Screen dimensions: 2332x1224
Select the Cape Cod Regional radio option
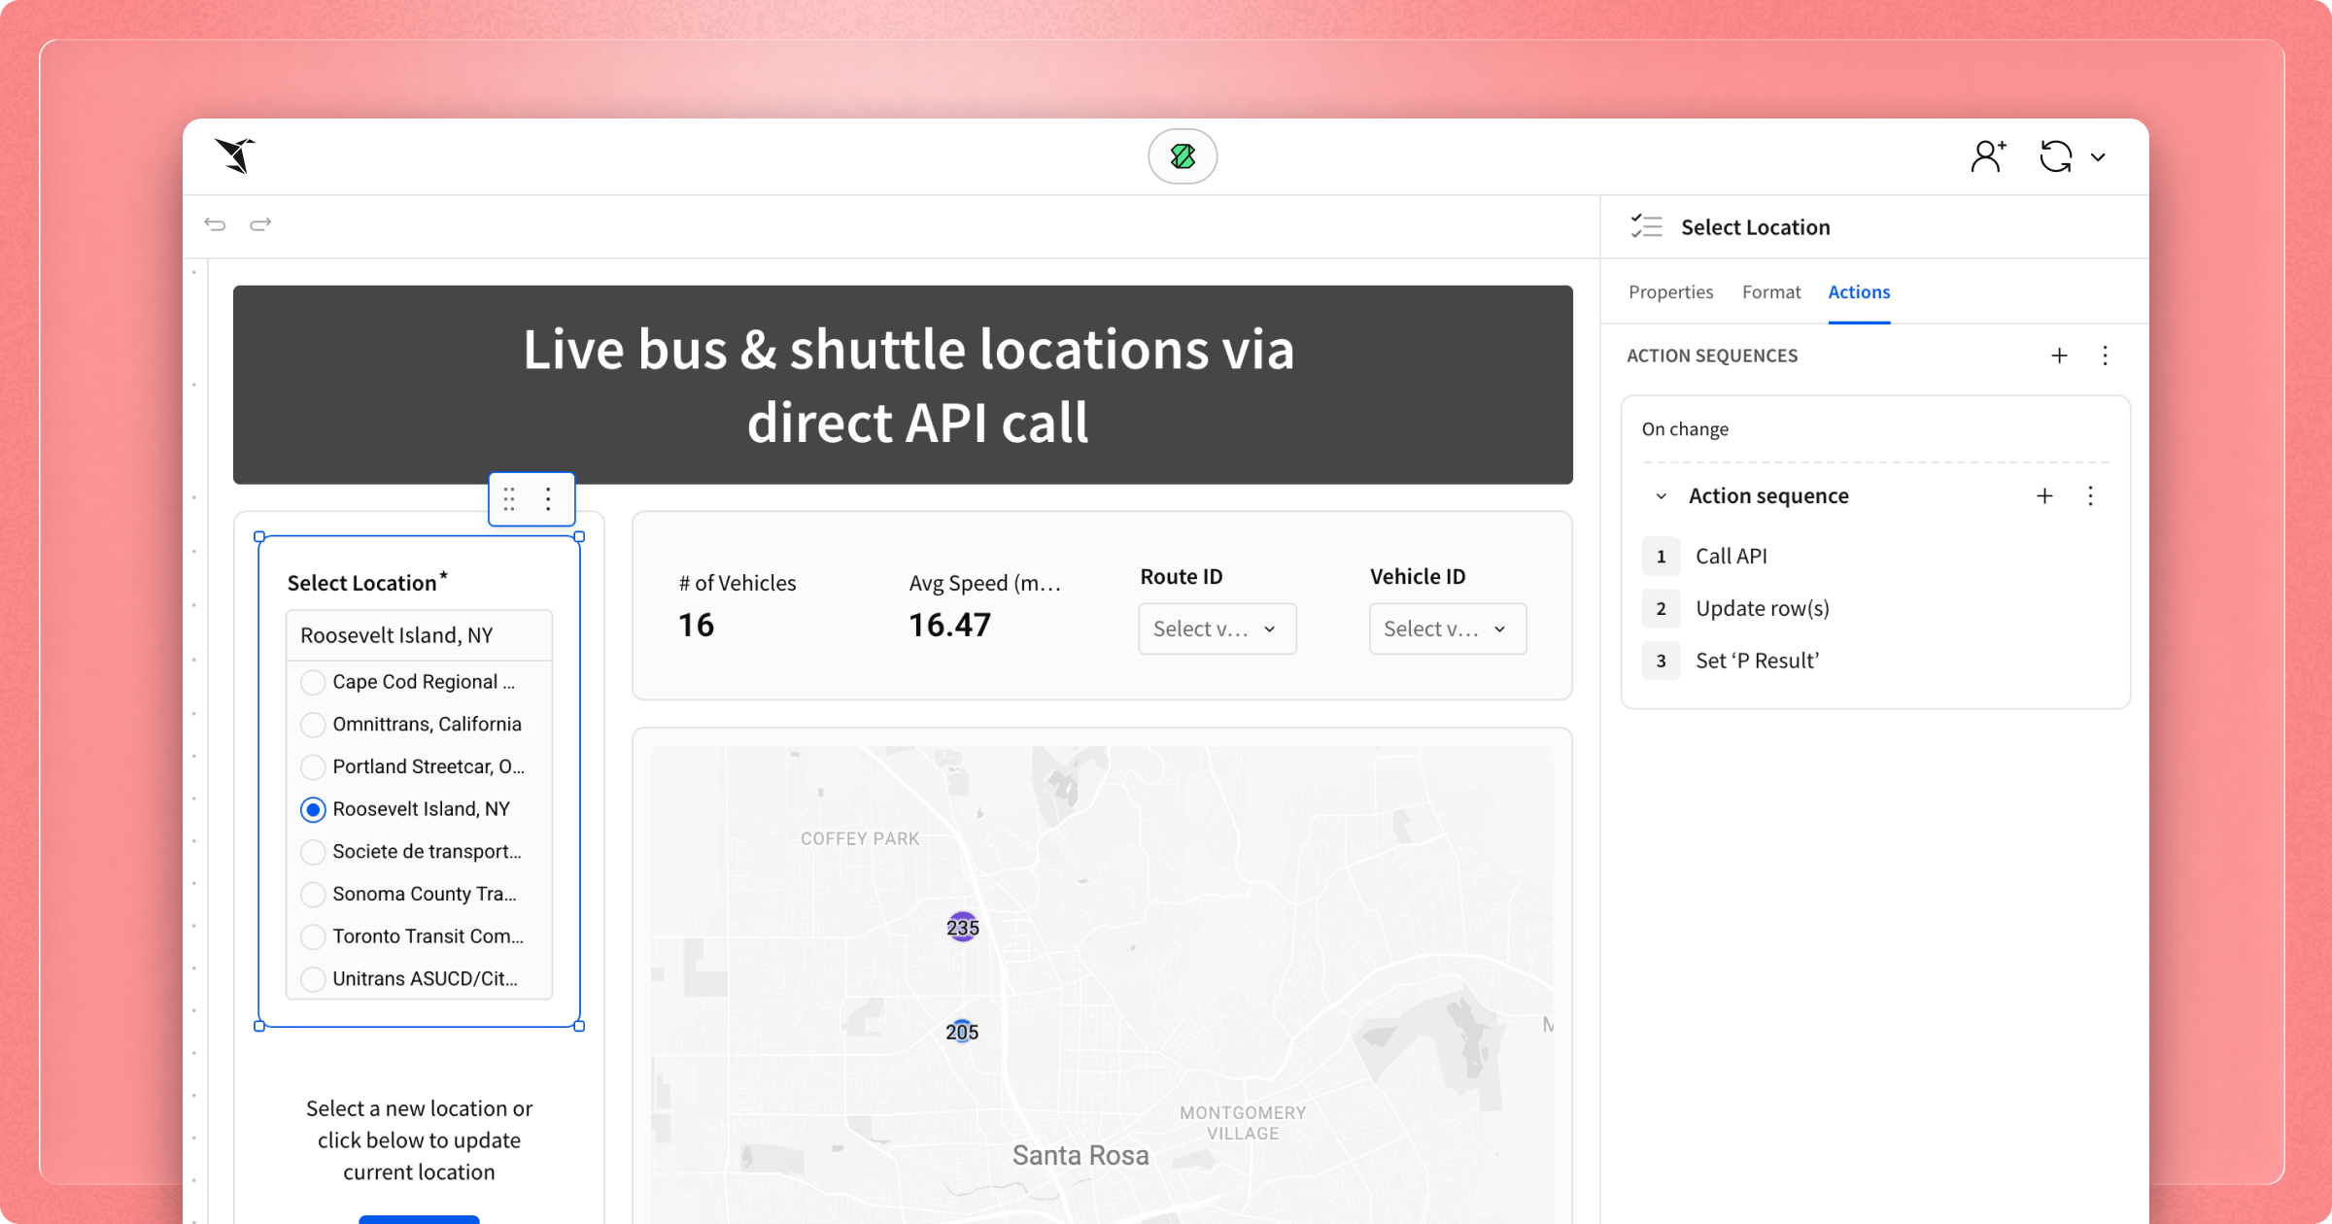[x=313, y=682]
